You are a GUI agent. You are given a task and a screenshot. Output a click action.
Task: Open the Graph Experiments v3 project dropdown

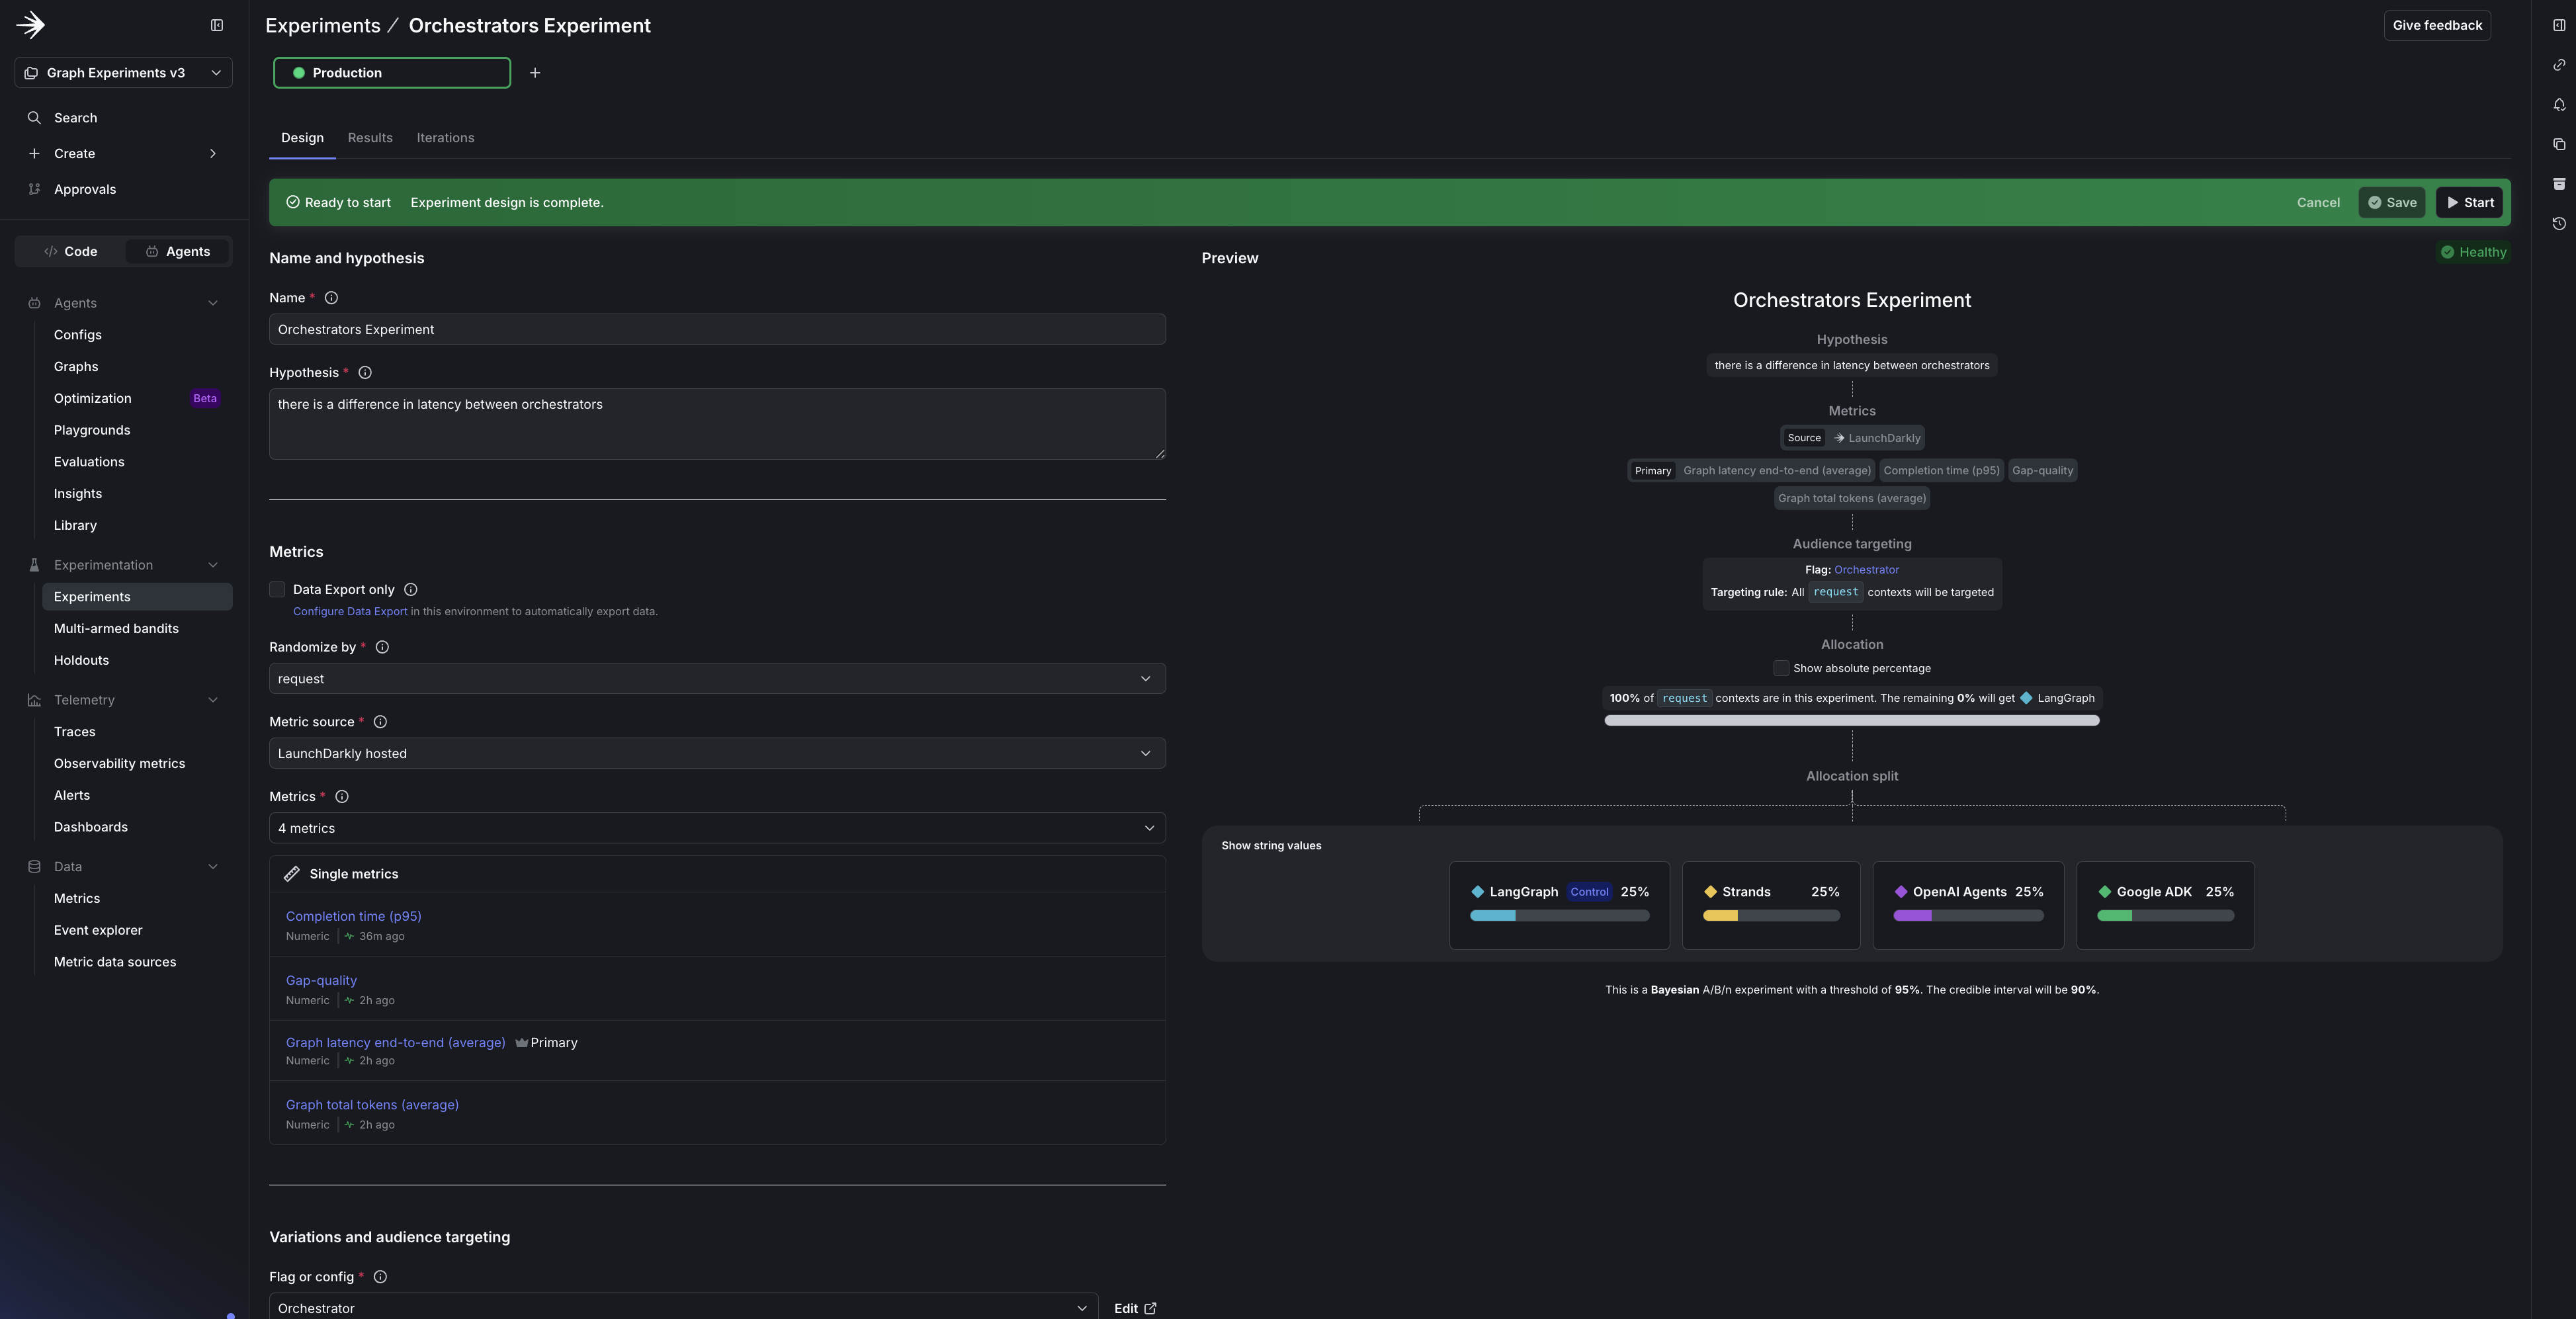pyautogui.click(x=124, y=73)
